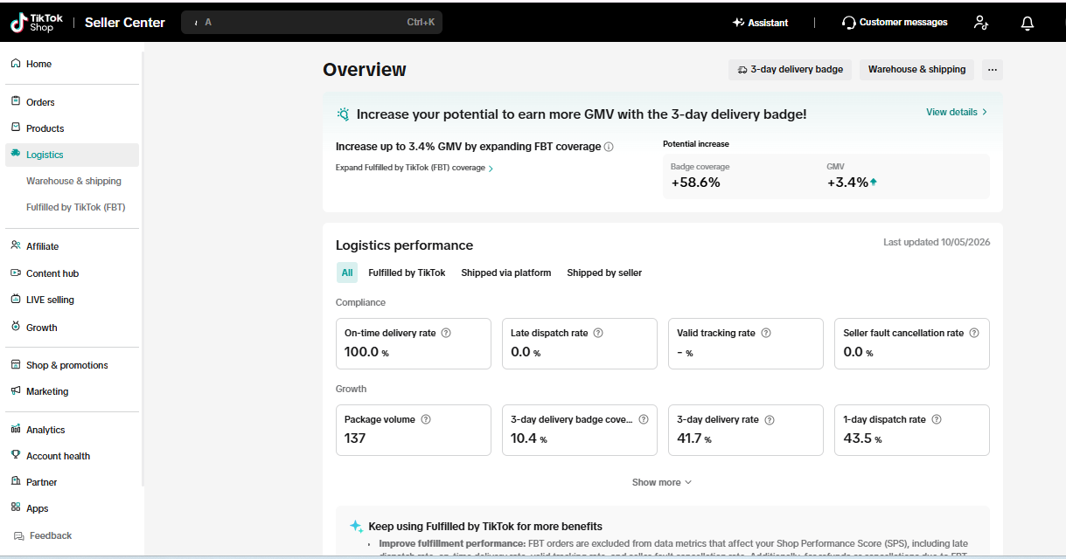The width and height of the screenshot is (1066, 559).
Task: Click the Analytics sidebar icon
Action: pos(16,430)
